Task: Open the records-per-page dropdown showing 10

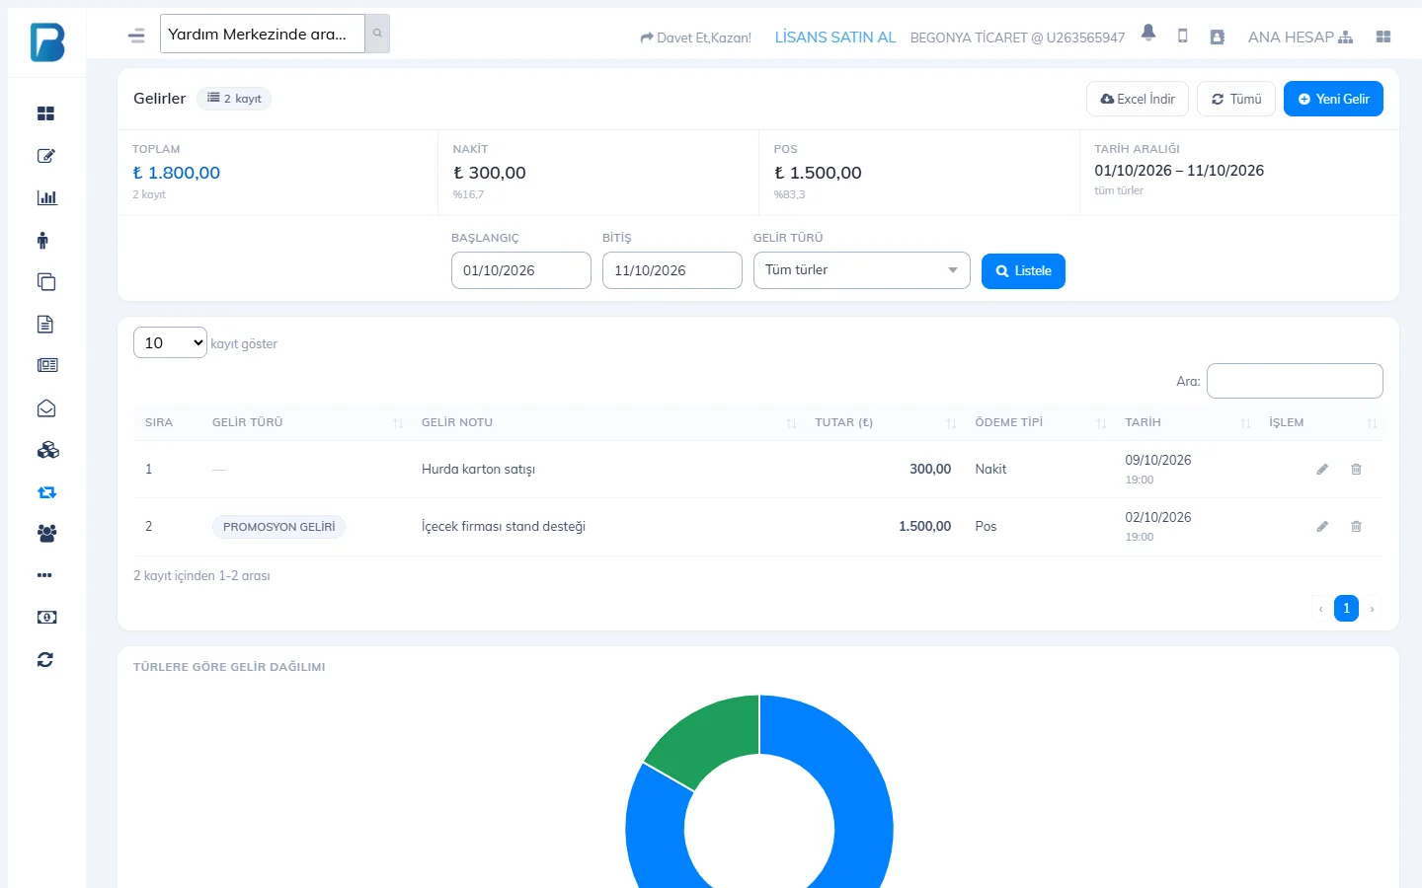Action: 170,342
